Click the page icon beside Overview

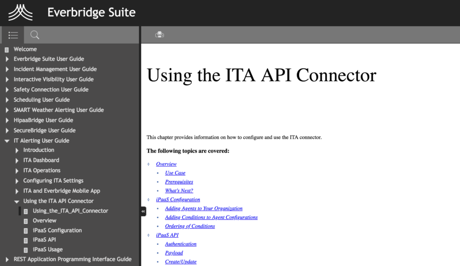click(26, 221)
